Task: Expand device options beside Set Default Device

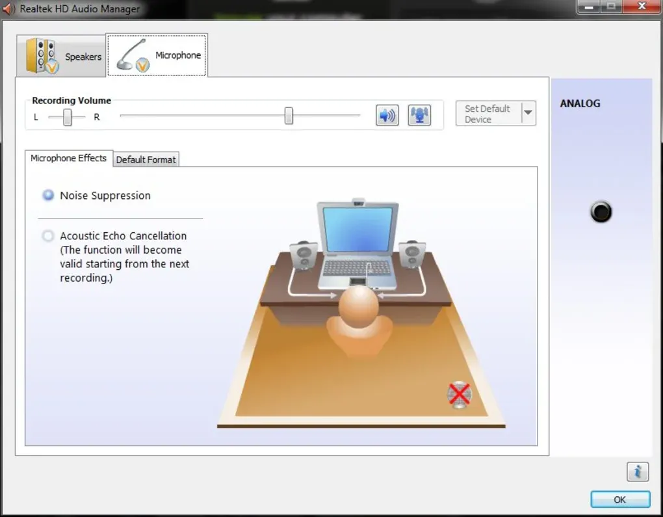Action: click(528, 113)
